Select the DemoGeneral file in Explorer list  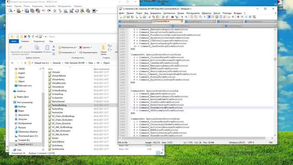[x=58, y=101]
